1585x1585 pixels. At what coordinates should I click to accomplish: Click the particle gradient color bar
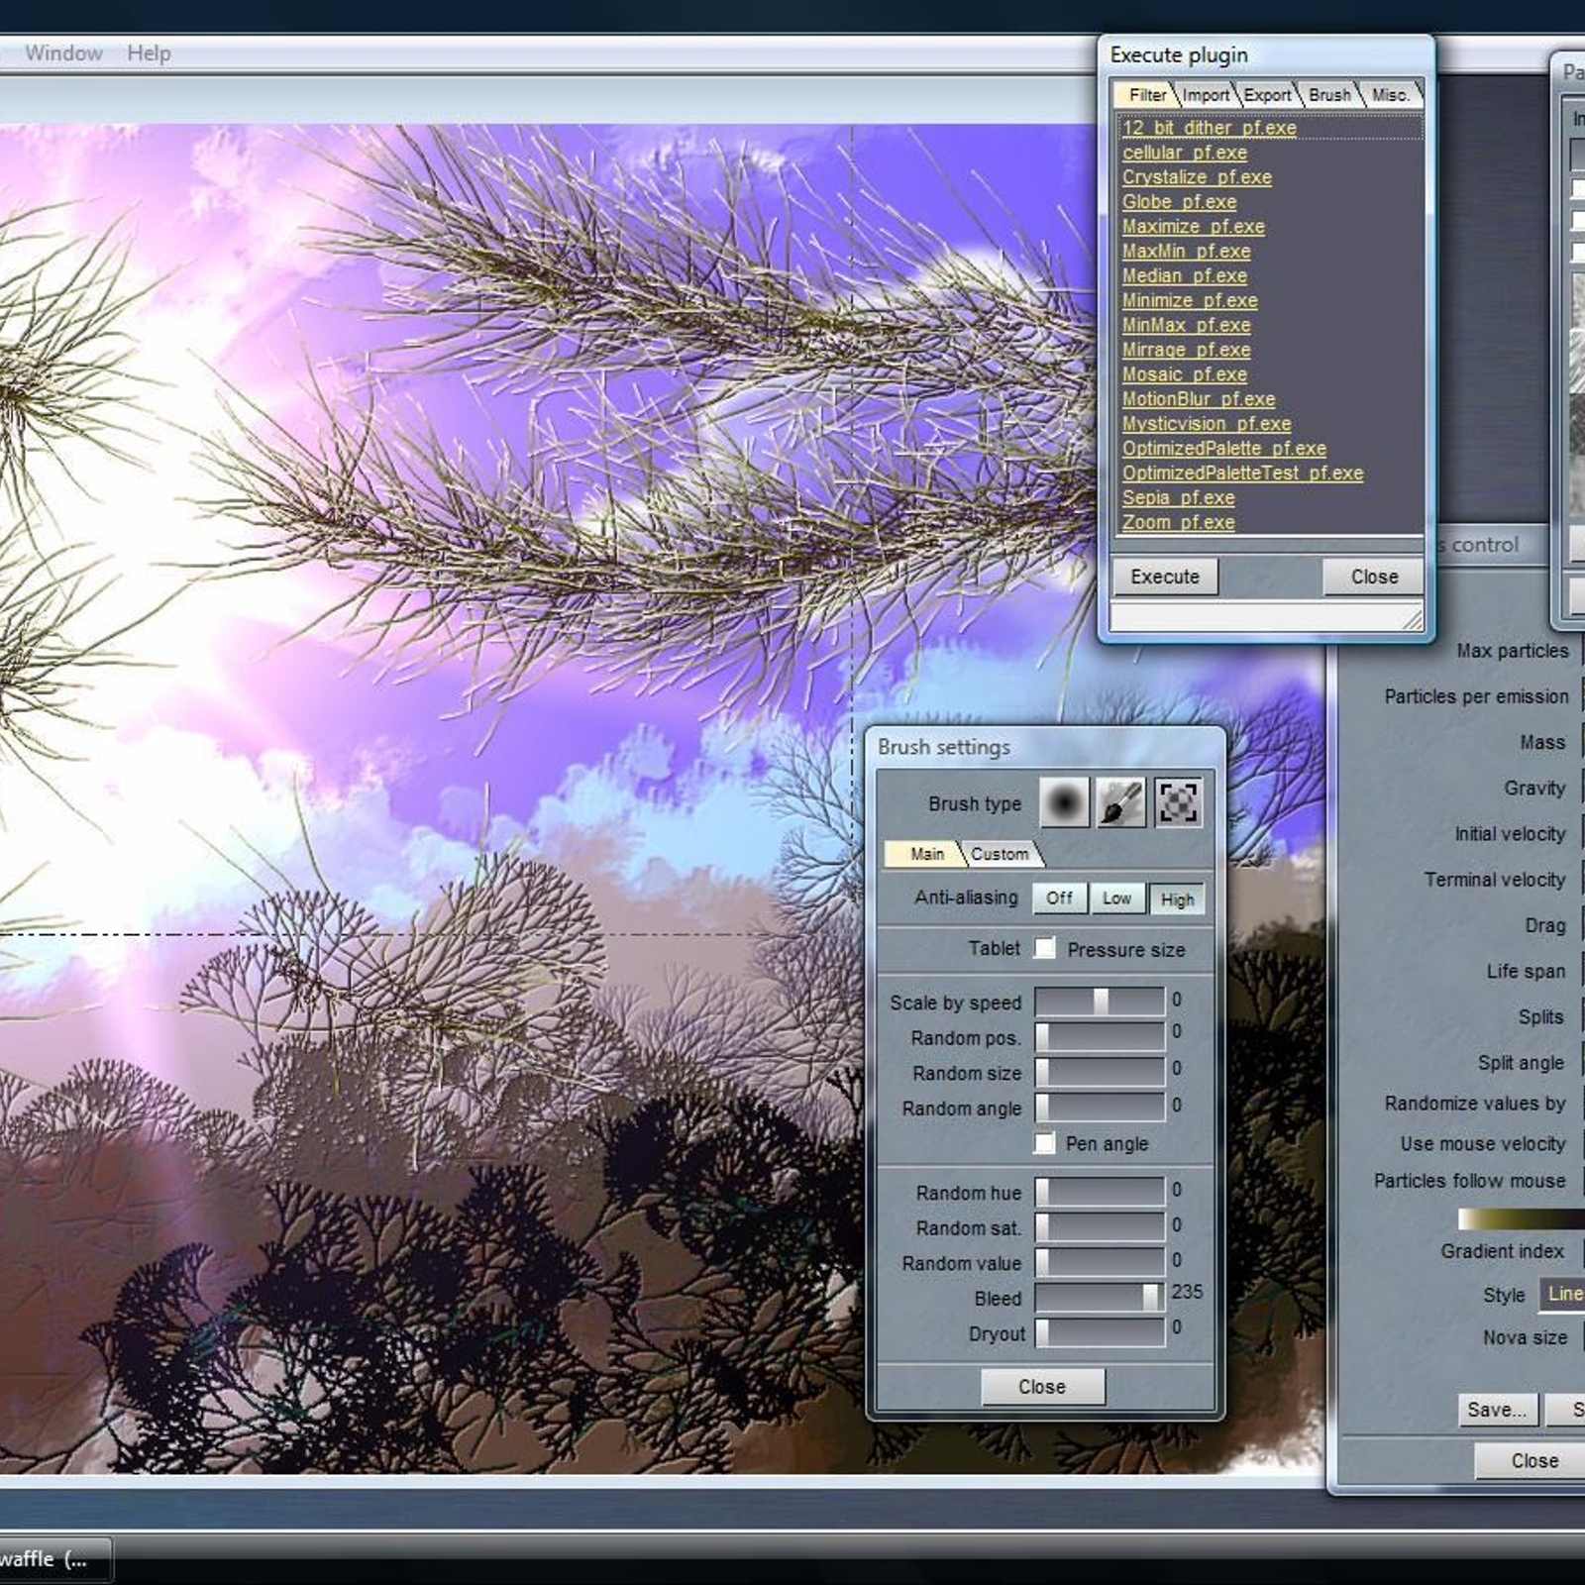(x=1521, y=1218)
